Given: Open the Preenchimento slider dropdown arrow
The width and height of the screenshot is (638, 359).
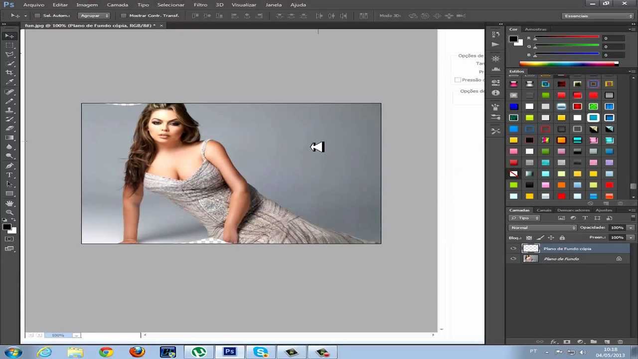Looking at the screenshot, I should coord(631,237).
